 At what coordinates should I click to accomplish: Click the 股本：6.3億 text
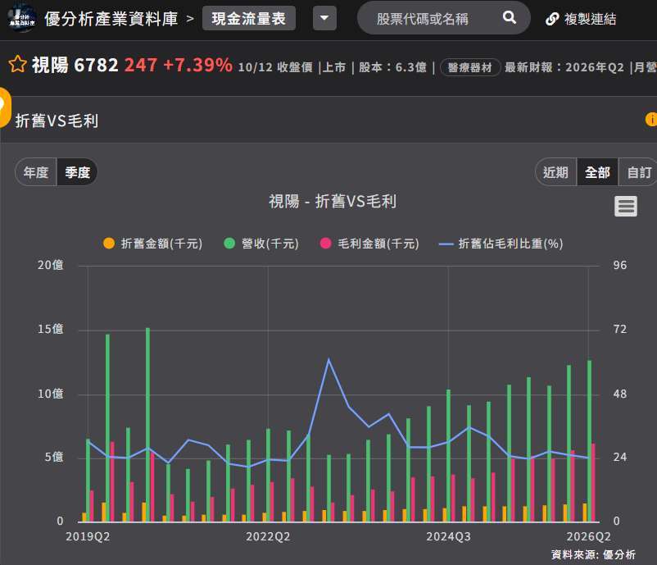(392, 67)
